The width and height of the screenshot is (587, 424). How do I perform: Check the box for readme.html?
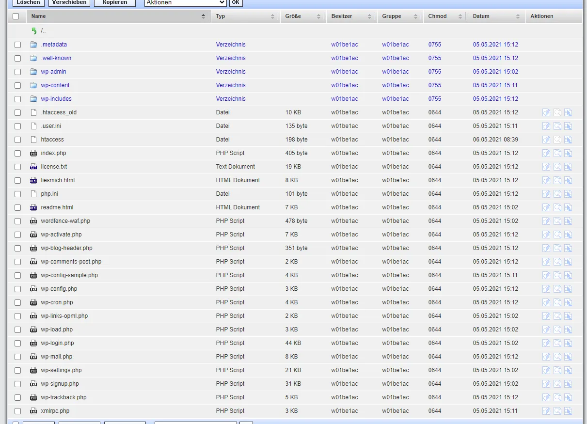18,207
